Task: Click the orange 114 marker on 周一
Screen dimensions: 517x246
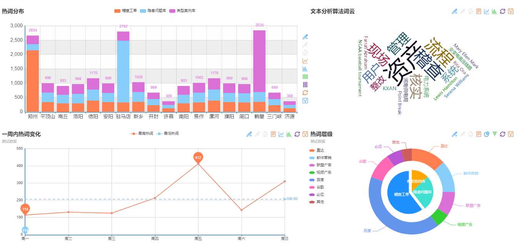Action: tap(25, 209)
